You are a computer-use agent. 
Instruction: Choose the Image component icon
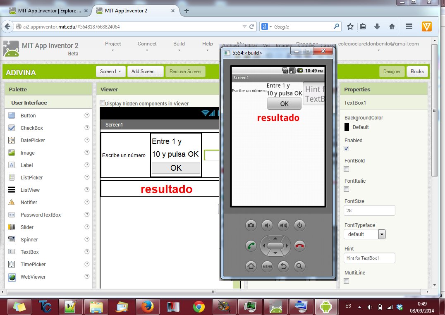[x=12, y=153]
